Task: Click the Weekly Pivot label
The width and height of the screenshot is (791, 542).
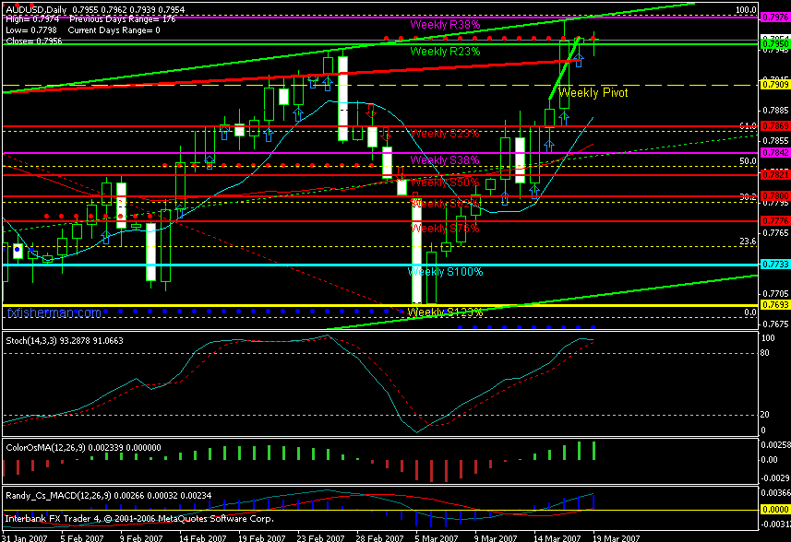Action: click(593, 93)
